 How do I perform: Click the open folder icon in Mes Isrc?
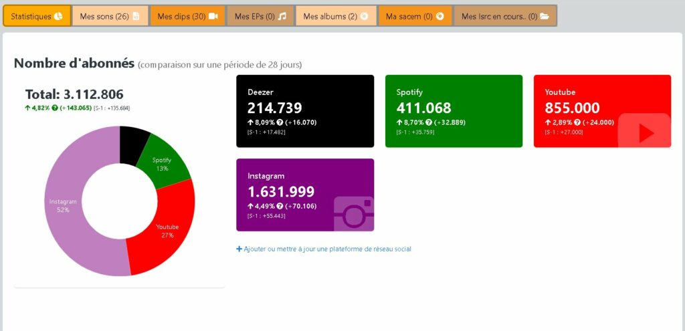click(x=545, y=16)
